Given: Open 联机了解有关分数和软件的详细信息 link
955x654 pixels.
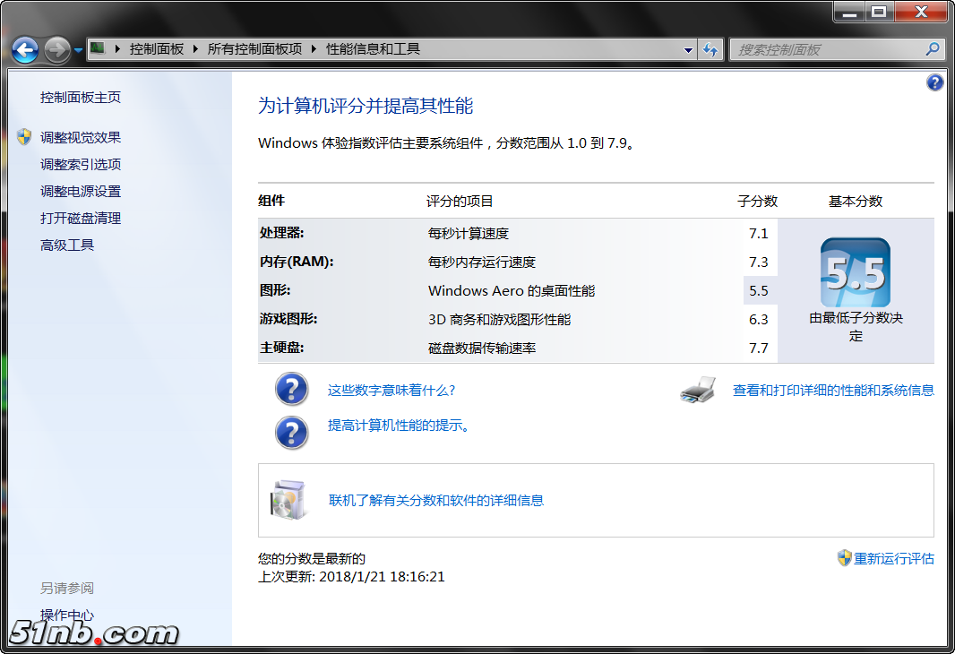Looking at the screenshot, I should click(x=435, y=500).
